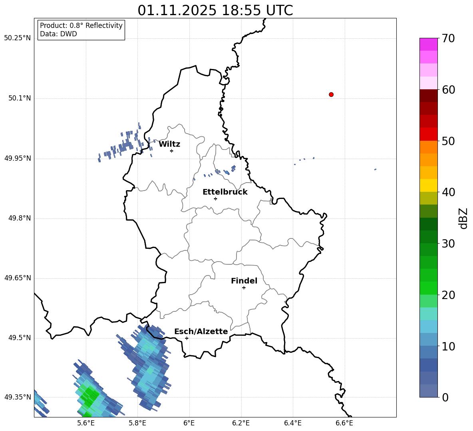Viewport: 473px width, 431px height.
Task: Click the title '01.11.2025 18:55 UTC'
Action: click(x=215, y=10)
